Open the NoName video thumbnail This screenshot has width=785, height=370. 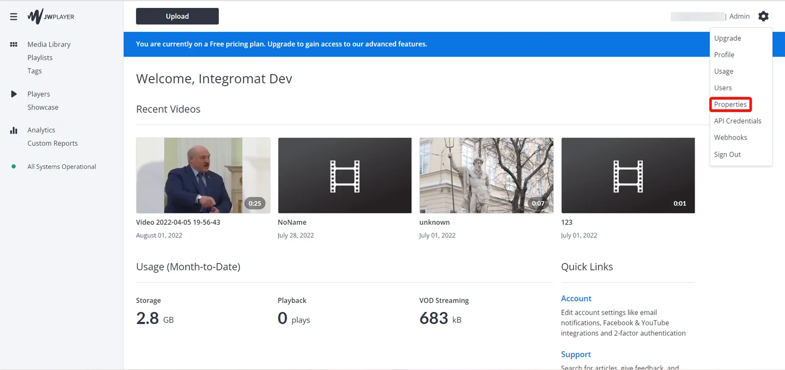coord(345,175)
